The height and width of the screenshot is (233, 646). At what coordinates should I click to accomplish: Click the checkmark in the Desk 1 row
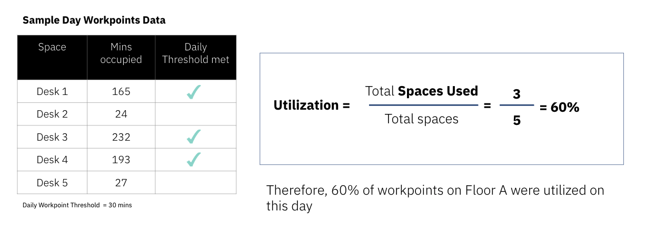click(194, 92)
